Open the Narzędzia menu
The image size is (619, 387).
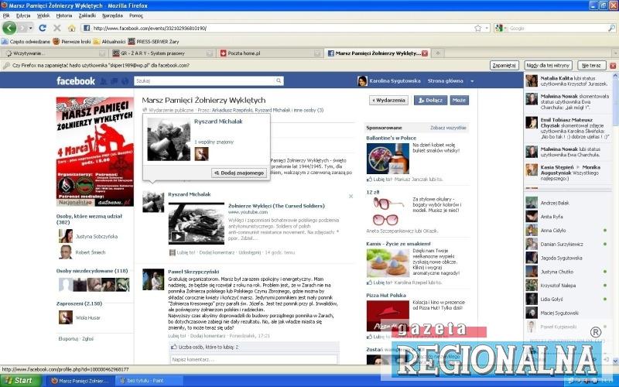(111, 15)
